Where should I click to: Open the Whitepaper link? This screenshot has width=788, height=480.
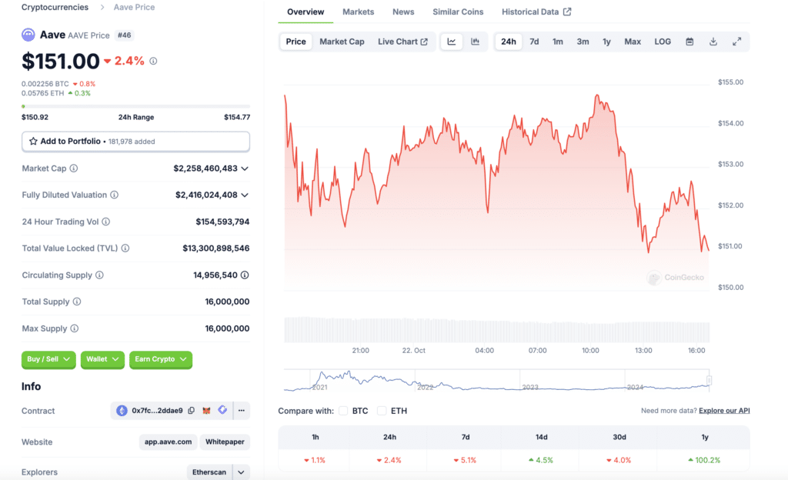[225, 442]
